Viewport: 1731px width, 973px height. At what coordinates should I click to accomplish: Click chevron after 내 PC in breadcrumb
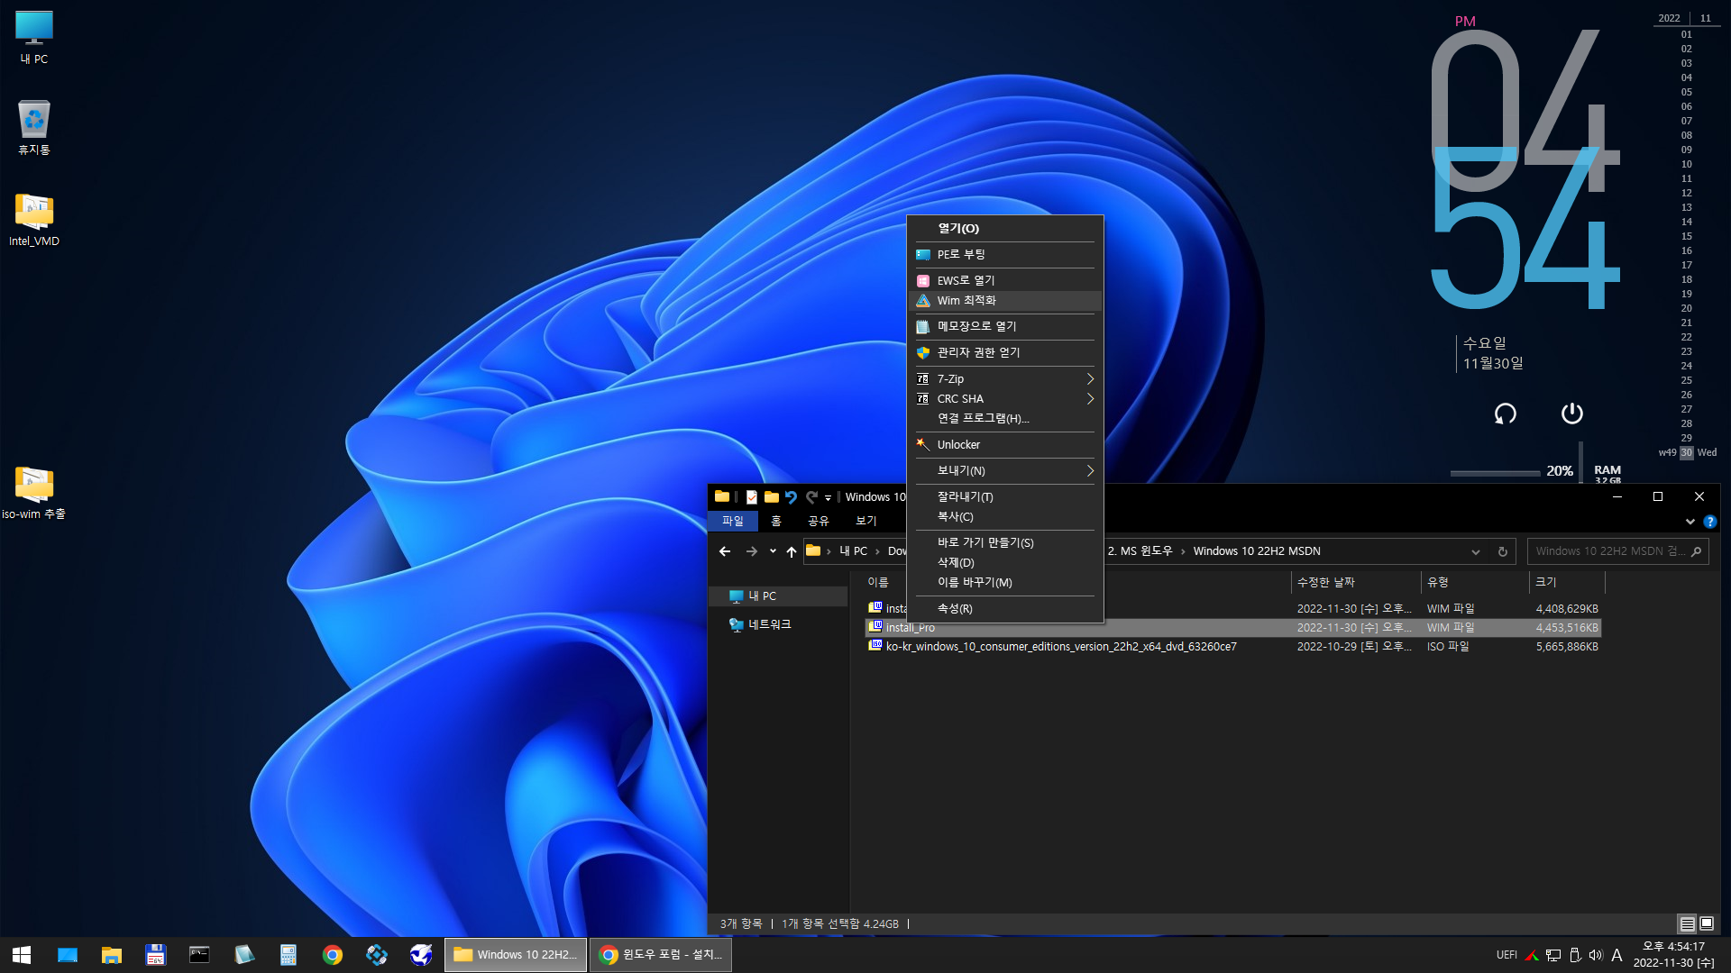tap(877, 551)
